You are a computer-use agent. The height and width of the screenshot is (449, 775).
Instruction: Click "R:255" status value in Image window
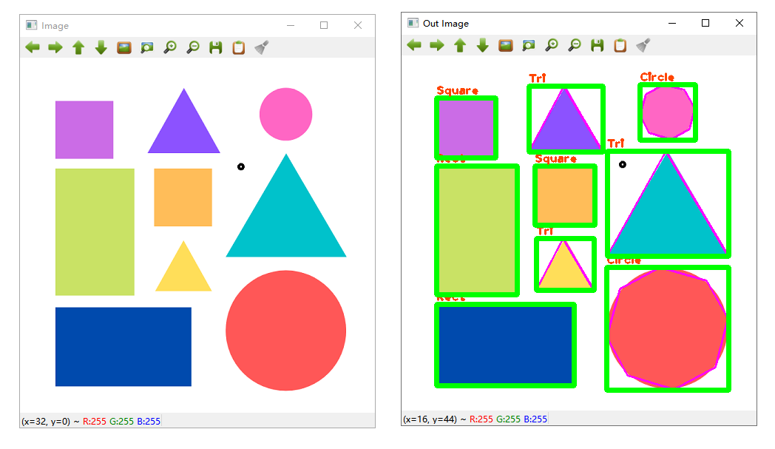[95, 422]
